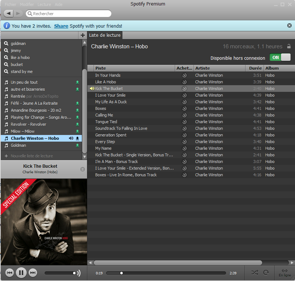Screen dimensions: 295x281
Task: Click the offline icon for Amandine Bourgeois playlist
Action: click(x=77, y=110)
